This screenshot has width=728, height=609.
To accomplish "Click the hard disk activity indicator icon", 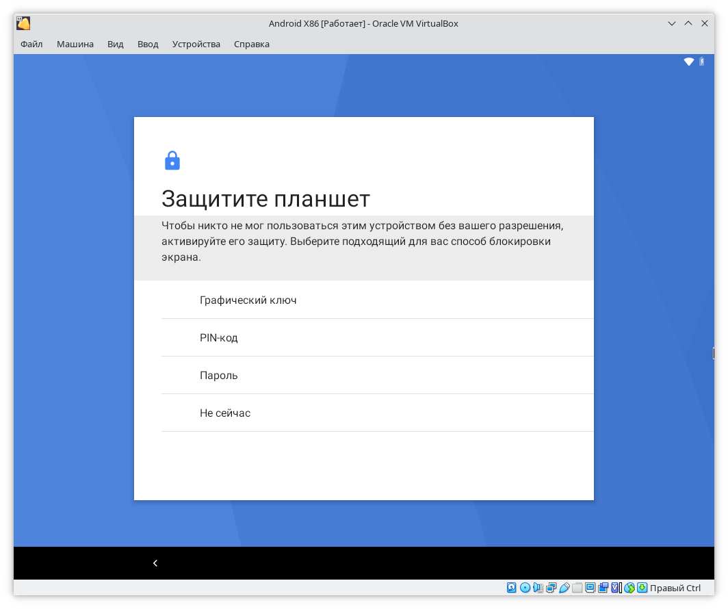I will click(x=511, y=588).
